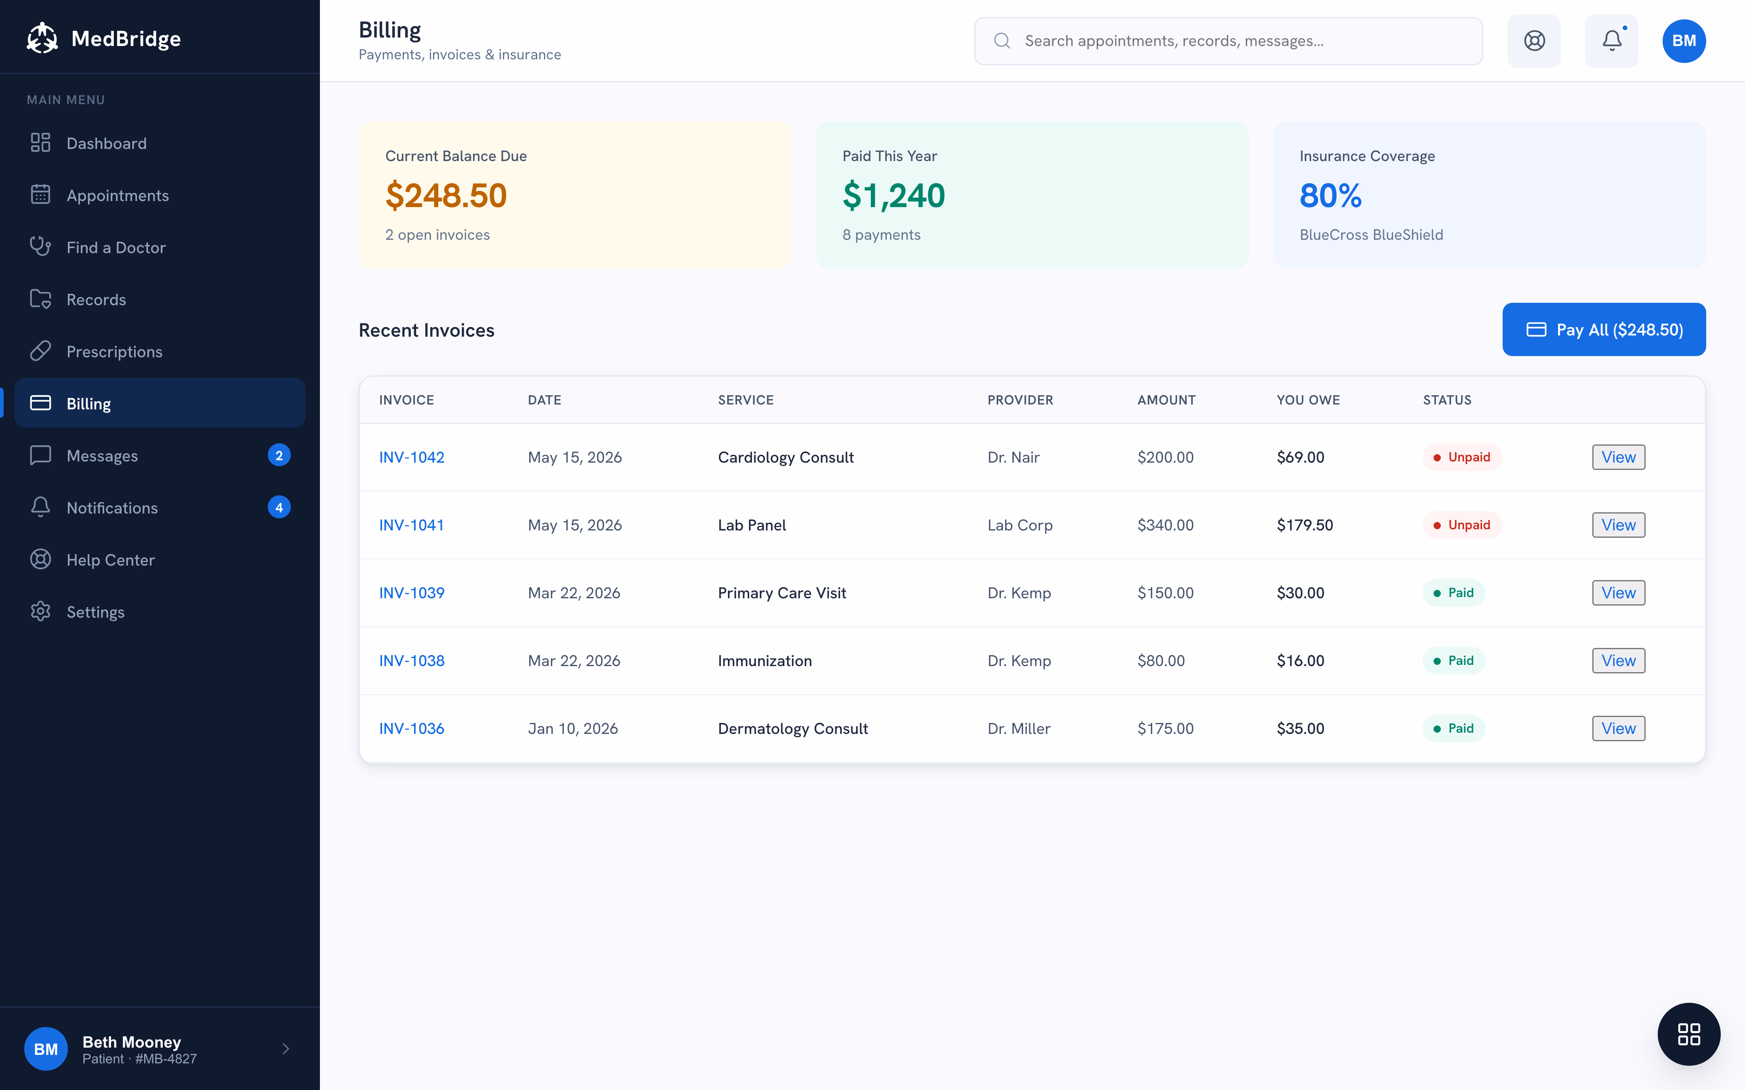Click the Messages chat bubble icon
This screenshot has height=1090, width=1745.
[40, 455]
